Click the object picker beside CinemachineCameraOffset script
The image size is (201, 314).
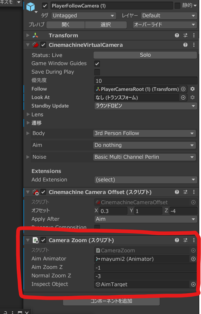coord(193,202)
